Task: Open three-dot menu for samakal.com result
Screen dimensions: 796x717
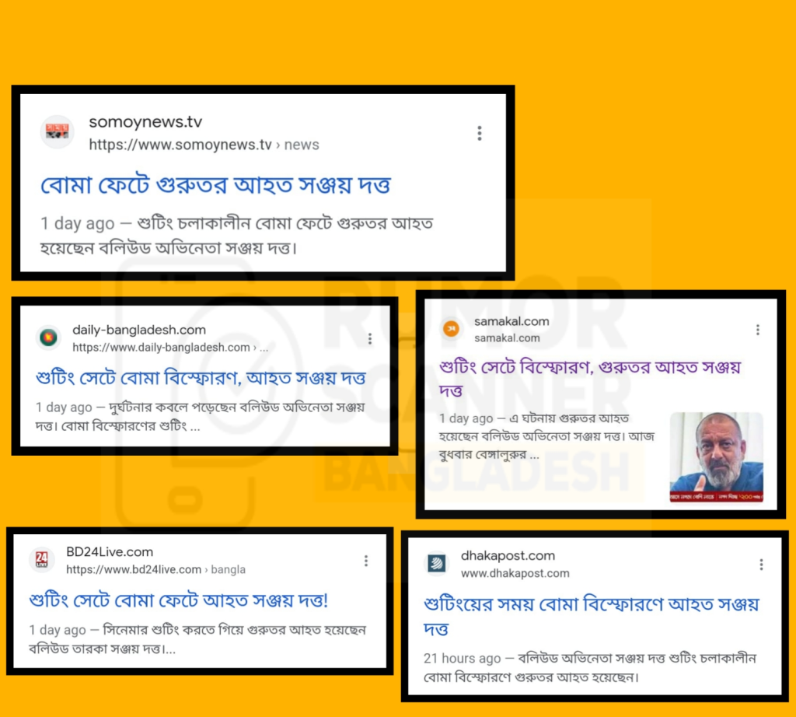Action: [757, 330]
